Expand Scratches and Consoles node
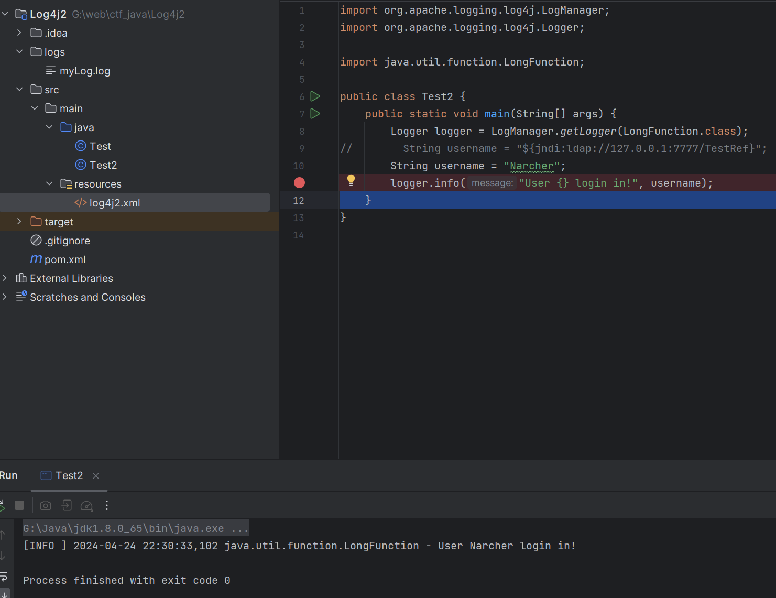Image resolution: width=776 pixels, height=598 pixels. (x=5, y=297)
